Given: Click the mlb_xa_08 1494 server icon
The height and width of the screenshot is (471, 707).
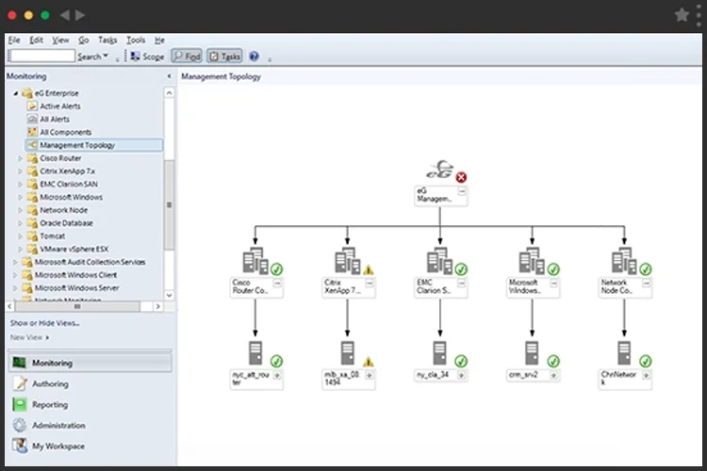Looking at the screenshot, I should tap(347, 353).
